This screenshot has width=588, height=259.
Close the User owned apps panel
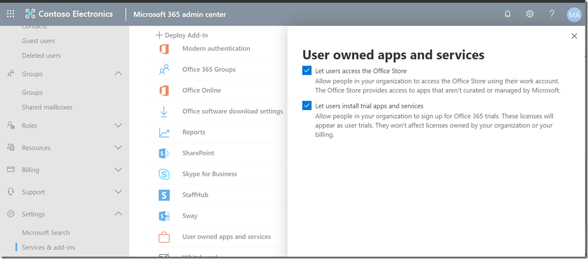574,36
